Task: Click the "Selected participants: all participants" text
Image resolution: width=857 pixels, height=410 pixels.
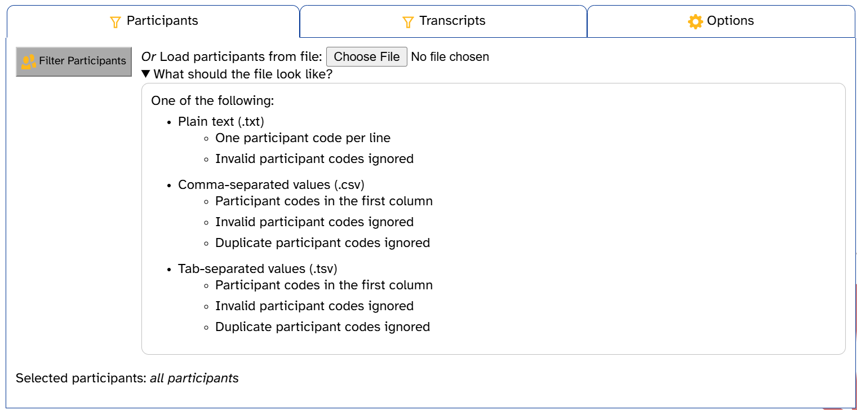Action: click(127, 378)
